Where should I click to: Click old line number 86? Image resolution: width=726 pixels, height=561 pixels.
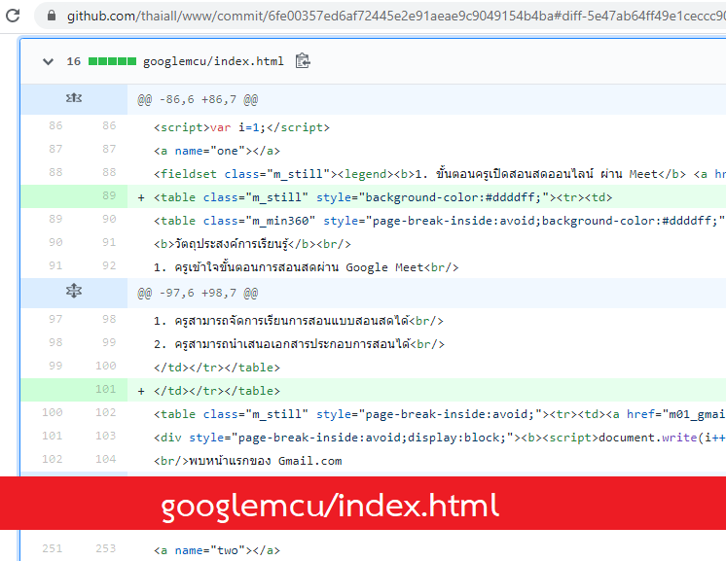[x=54, y=126]
